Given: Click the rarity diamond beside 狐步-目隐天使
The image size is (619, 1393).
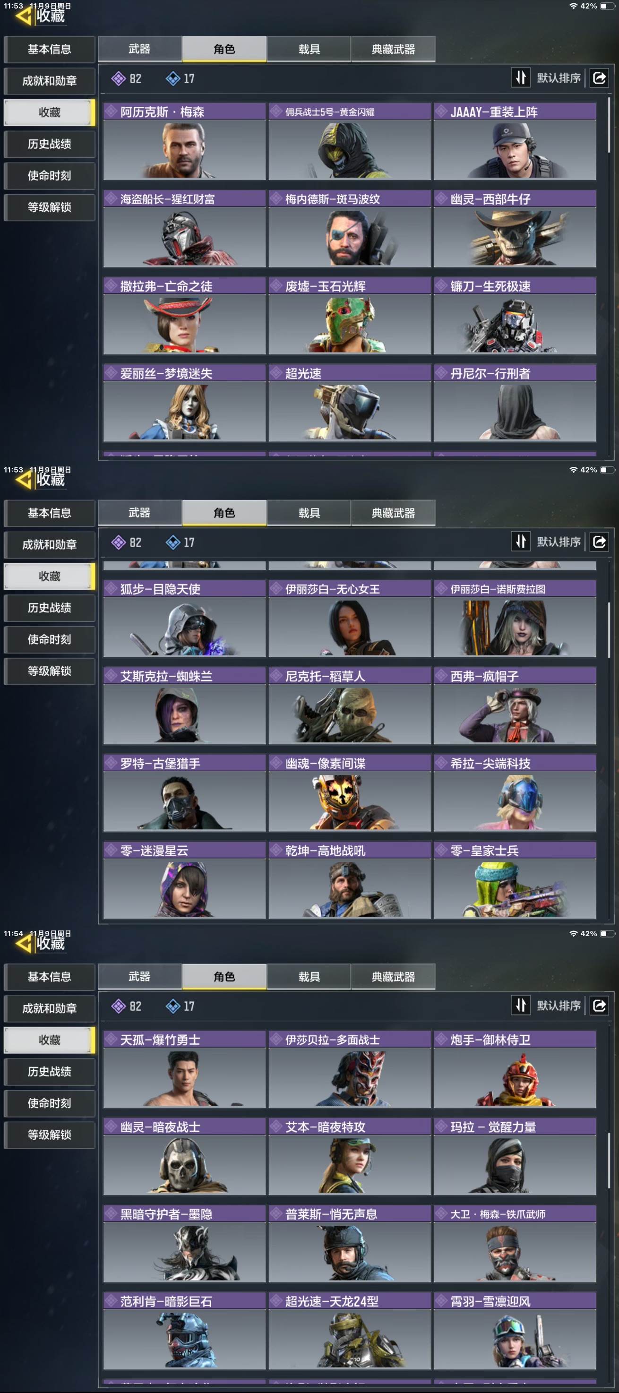Looking at the screenshot, I should click(x=112, y=588).
